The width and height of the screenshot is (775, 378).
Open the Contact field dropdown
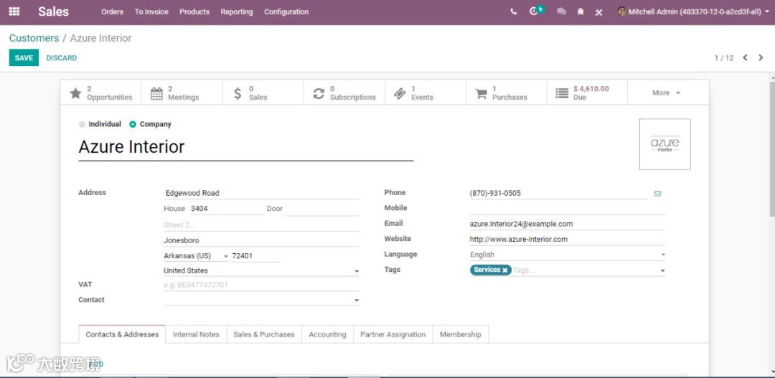[261, 300]
